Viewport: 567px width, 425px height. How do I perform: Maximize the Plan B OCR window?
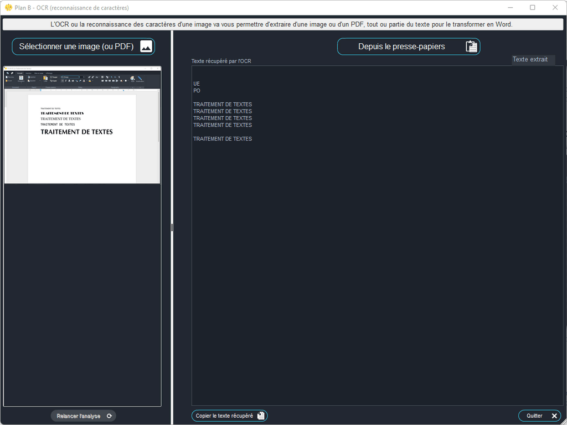click(532, 8)
